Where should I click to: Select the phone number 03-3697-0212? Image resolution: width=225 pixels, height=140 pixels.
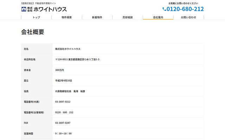point(63,102)
